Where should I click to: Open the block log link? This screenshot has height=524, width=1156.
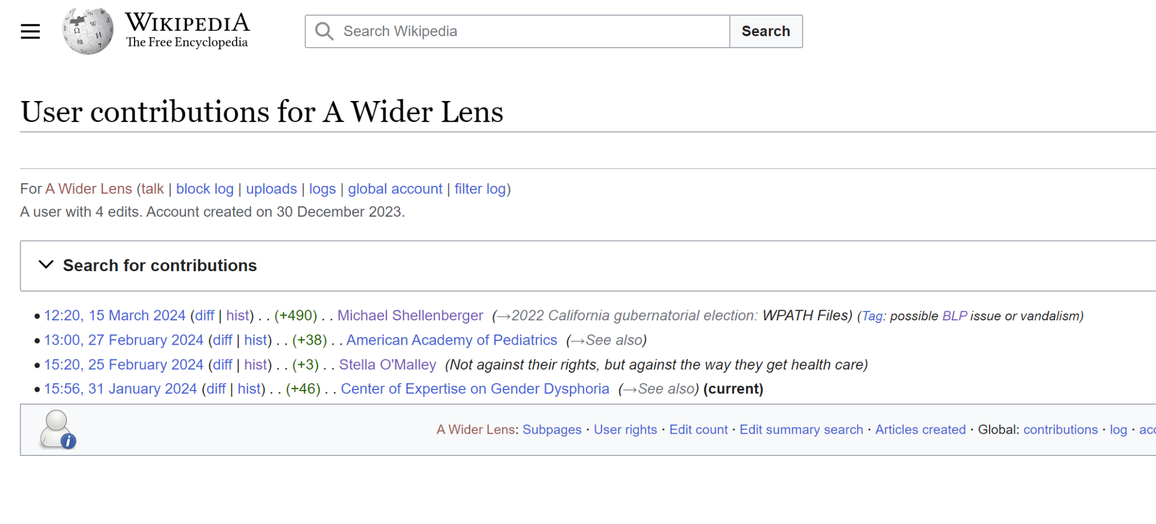[x=205, y=189]
